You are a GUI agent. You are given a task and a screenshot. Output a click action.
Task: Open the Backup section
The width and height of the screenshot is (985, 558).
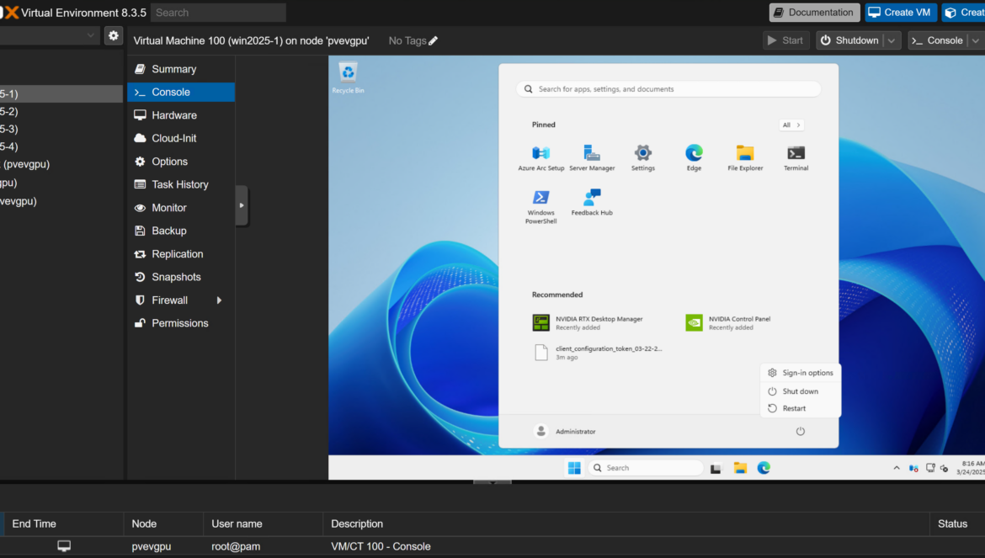click(x=181, y=231)
